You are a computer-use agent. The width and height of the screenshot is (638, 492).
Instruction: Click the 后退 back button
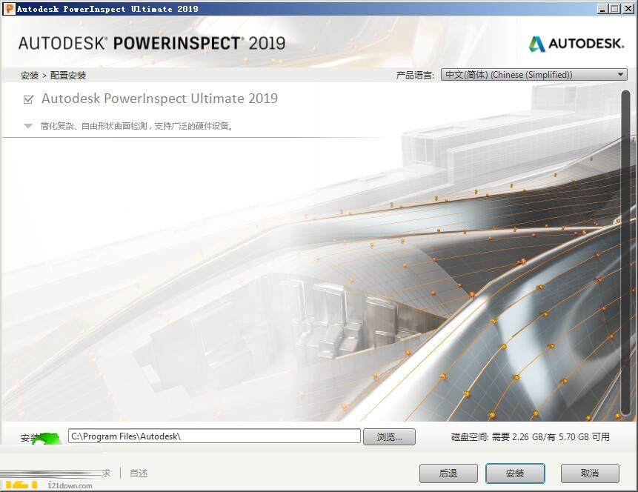[x=448, y=473]
